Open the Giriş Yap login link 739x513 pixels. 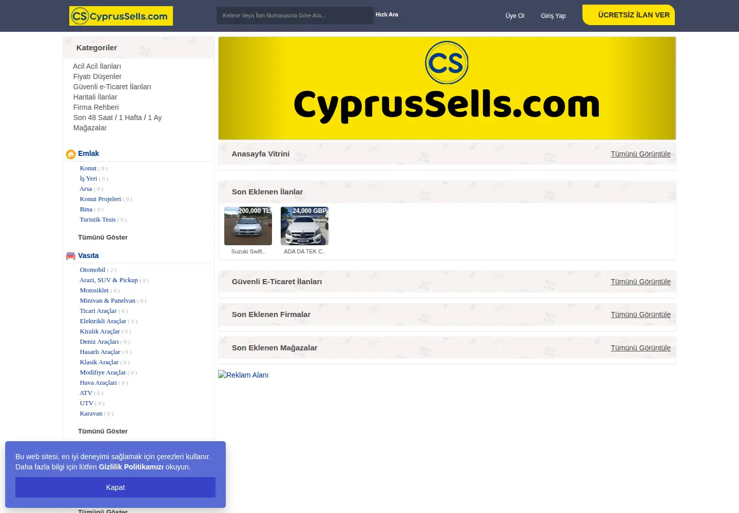pyautogui.click(x=553, y=16)
